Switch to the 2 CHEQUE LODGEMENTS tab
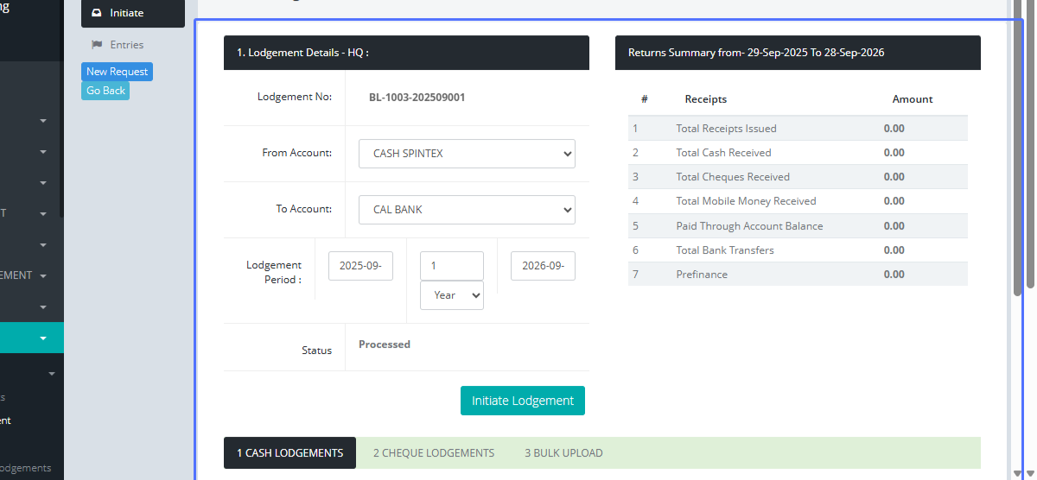Viewport: 1037px width, 480px height. click(x=434, y=453)
